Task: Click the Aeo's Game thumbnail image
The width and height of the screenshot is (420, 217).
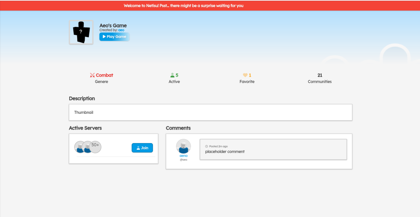Action: click(x=81, y=32)
